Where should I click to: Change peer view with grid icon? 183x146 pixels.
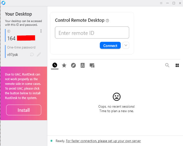(x=177, y=65)
